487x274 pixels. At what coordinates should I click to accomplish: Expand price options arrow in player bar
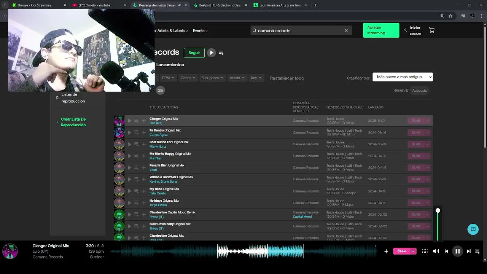(x=413, y=251)
